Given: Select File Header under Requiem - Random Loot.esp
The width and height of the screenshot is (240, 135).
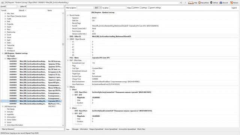Looking at the screenshot, I should [11, 56].
